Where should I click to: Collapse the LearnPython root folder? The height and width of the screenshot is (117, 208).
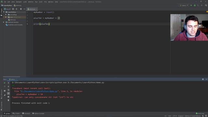pos(4,12)
